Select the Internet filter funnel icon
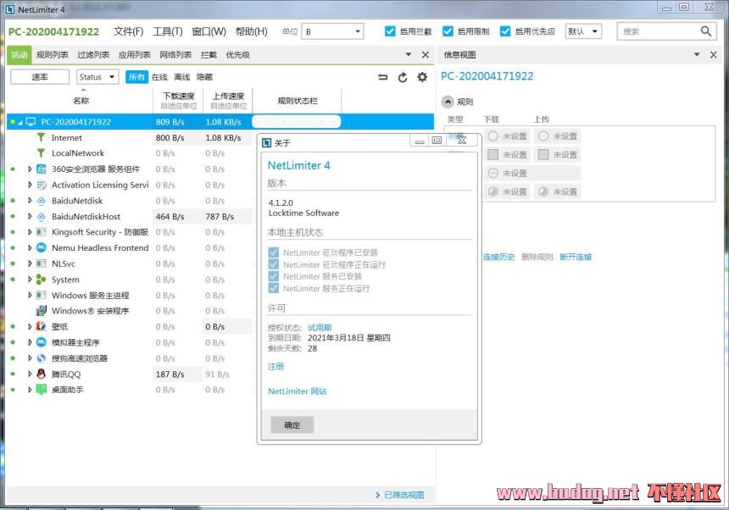This screenshot has width=729, height=510. click(x=41, y=138)
